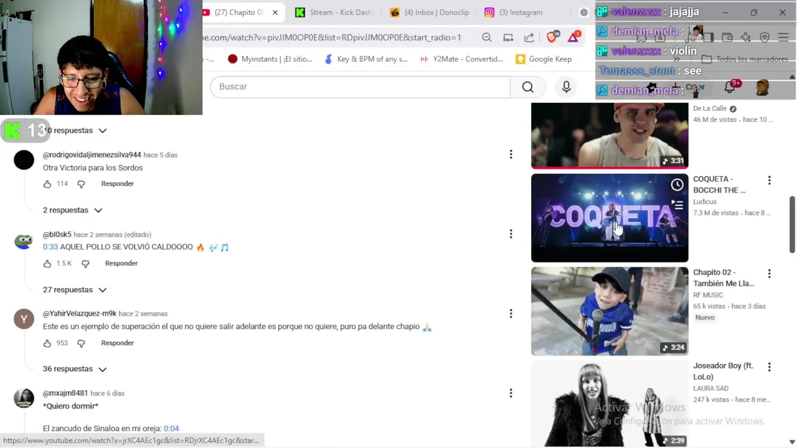Switch to Stream - Kick Dashboard tab
This screenshot has width=797, height=448.
[x=333, y=12]
